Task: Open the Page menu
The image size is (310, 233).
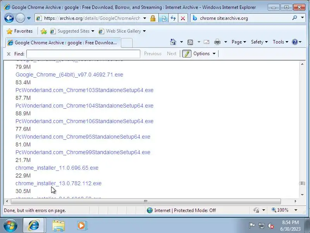Action: (239, 42)
